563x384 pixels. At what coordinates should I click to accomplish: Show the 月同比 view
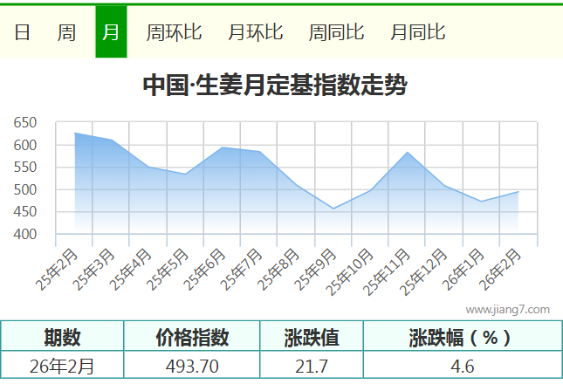click(x=417, y=32)
